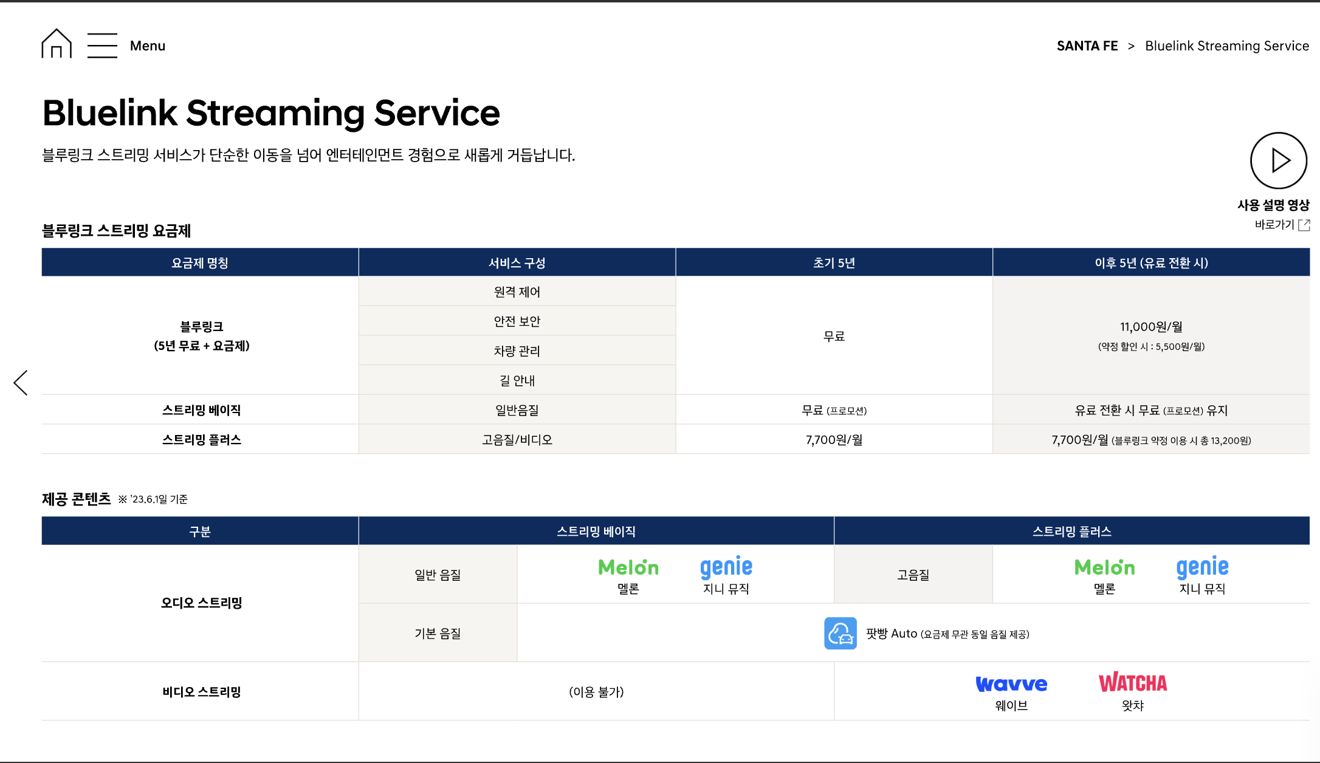Click the WATCHA logo
The height and width of the screenshot is (763, 1320).
pyautogui.click(x=1132, y=683)
